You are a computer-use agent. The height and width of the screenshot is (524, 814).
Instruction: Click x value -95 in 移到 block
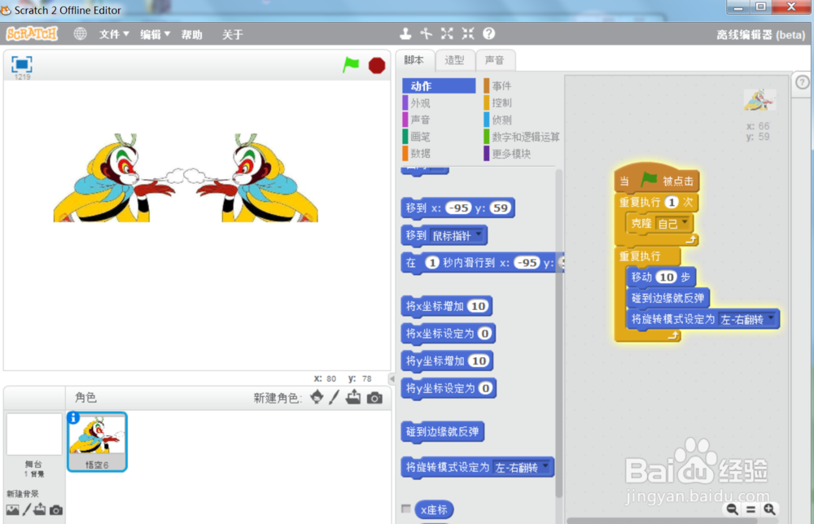pos(458,208)
